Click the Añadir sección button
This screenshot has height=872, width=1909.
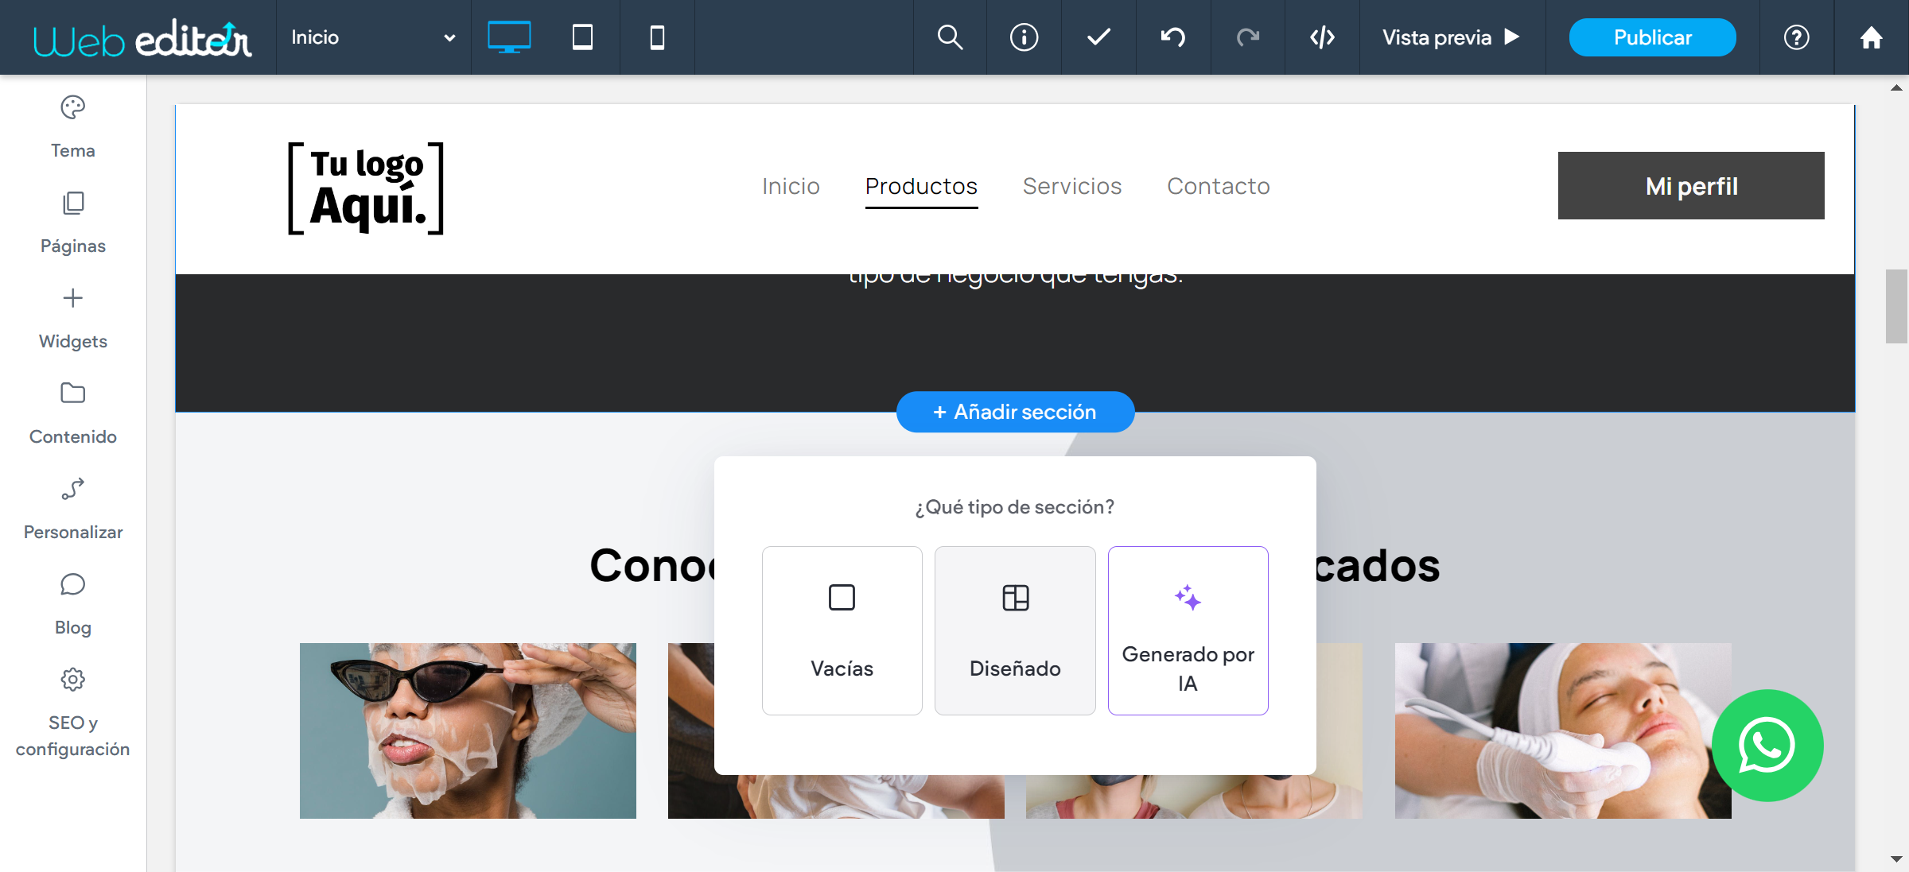(x=1015, y=412)
